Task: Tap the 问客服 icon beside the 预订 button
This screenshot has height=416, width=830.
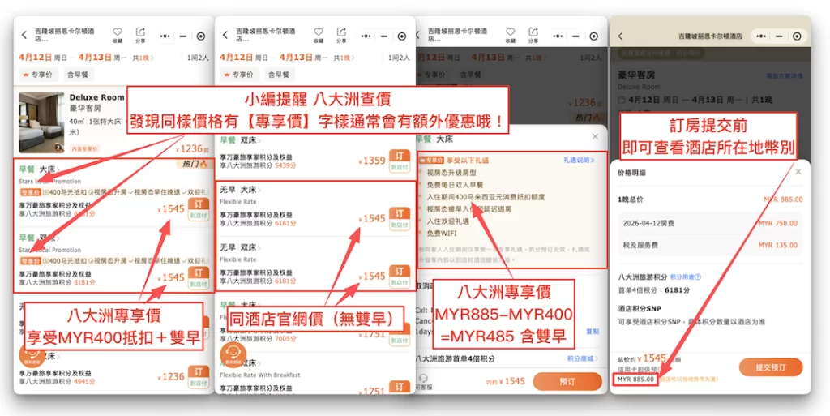Action: [425, 380]
